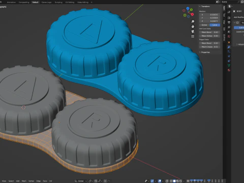The image size is (244, 183).
Task: Toggle snapping magnet in the header
Action: 96,181
